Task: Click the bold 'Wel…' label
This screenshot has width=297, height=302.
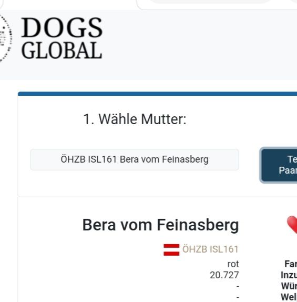Action: (x=289, y=297)
